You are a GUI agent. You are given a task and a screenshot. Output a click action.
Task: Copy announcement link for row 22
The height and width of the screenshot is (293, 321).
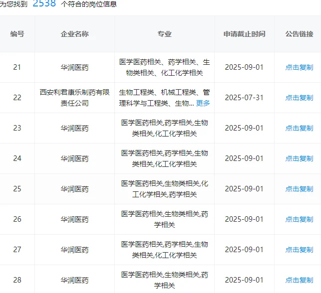pos(300,98)
